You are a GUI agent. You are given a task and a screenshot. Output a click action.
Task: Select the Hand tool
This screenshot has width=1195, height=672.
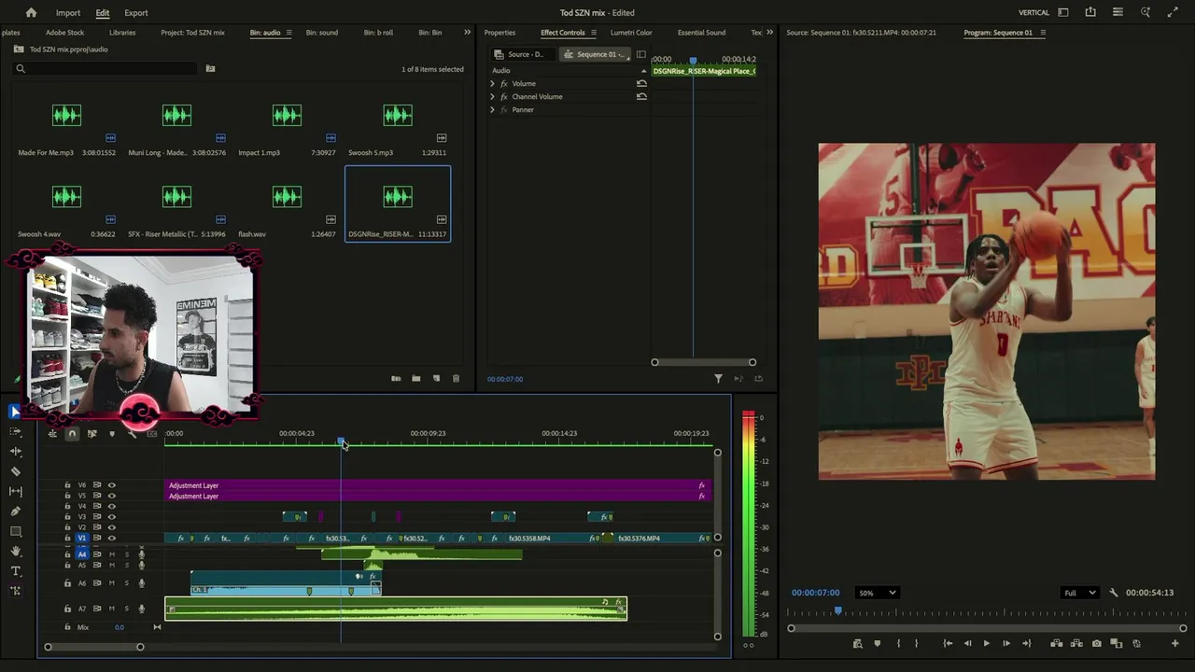pyautogui.click(x=15, y=552)
